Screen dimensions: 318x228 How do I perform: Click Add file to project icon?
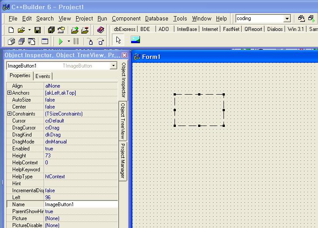click(x=75, y=30)
